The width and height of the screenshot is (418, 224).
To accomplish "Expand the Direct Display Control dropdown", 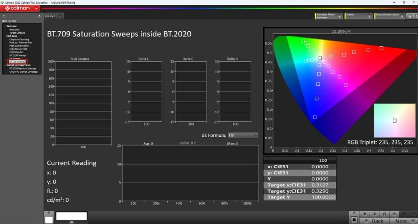I will point(389,16).
